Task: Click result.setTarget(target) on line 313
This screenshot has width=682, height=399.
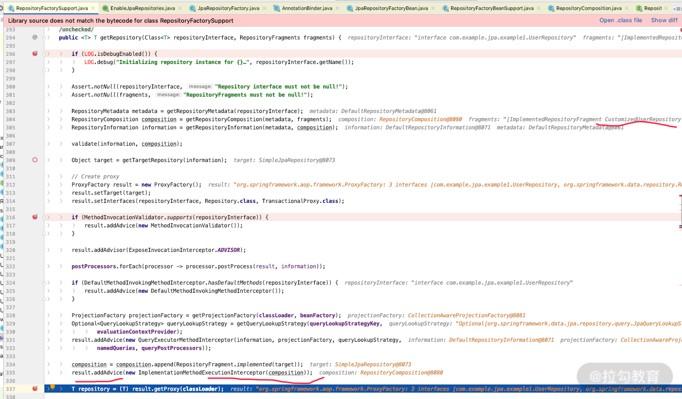Action: pyautogui.click(x=109, y=193)
